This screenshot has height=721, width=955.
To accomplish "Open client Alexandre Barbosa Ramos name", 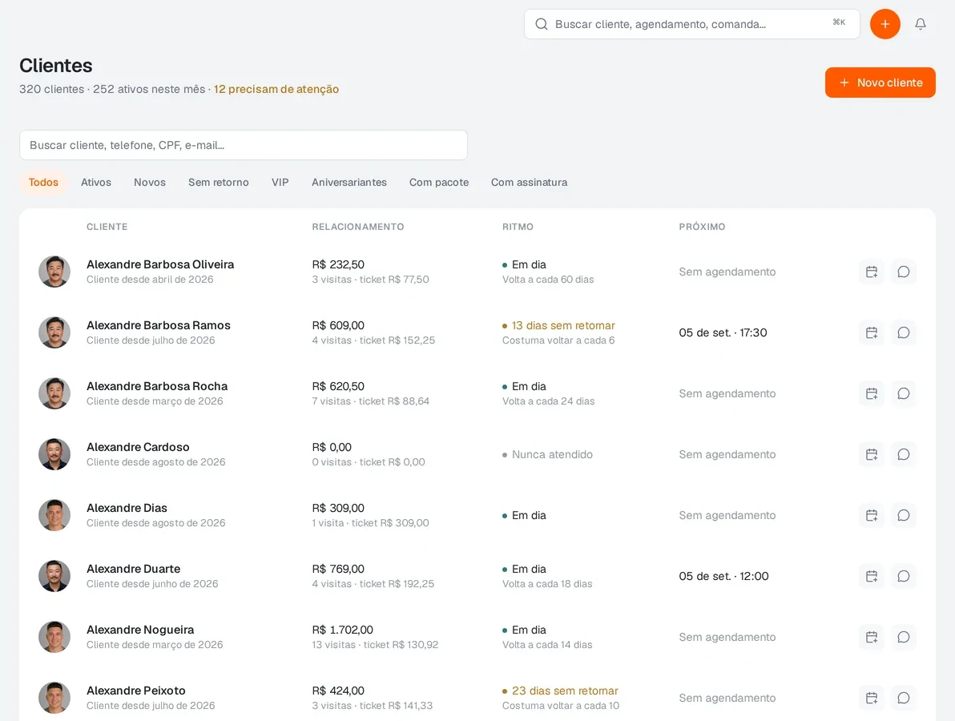I will coord(159,325).
